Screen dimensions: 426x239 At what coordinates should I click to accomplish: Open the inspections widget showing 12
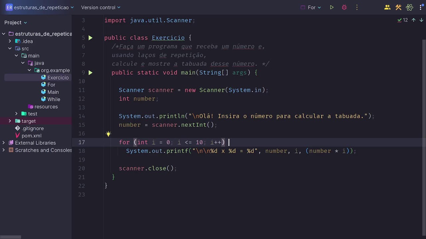pos(403,20)
